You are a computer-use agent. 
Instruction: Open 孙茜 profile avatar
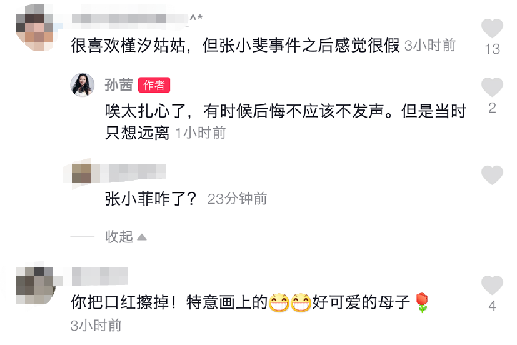click(x=82, y=85)
